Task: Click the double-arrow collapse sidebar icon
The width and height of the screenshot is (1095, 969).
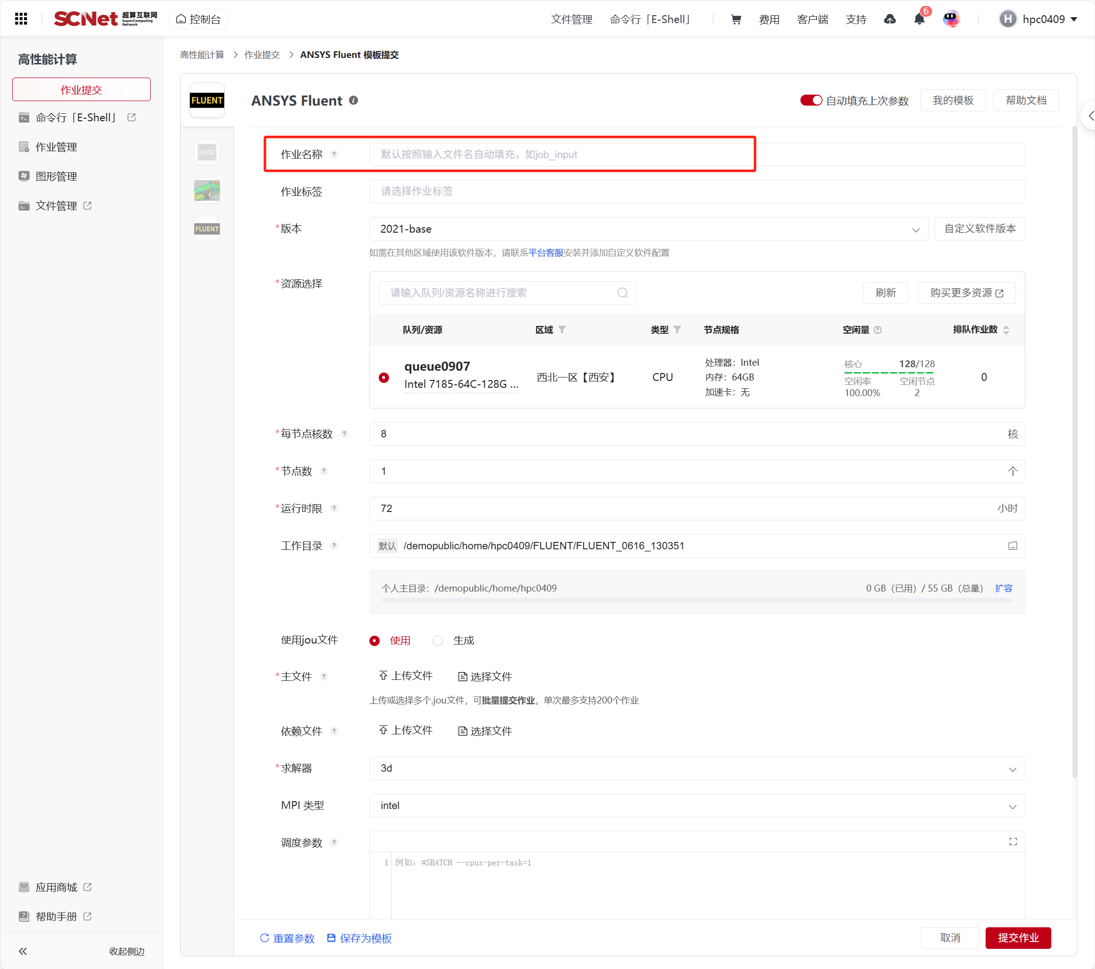Action: coord(23,951)
